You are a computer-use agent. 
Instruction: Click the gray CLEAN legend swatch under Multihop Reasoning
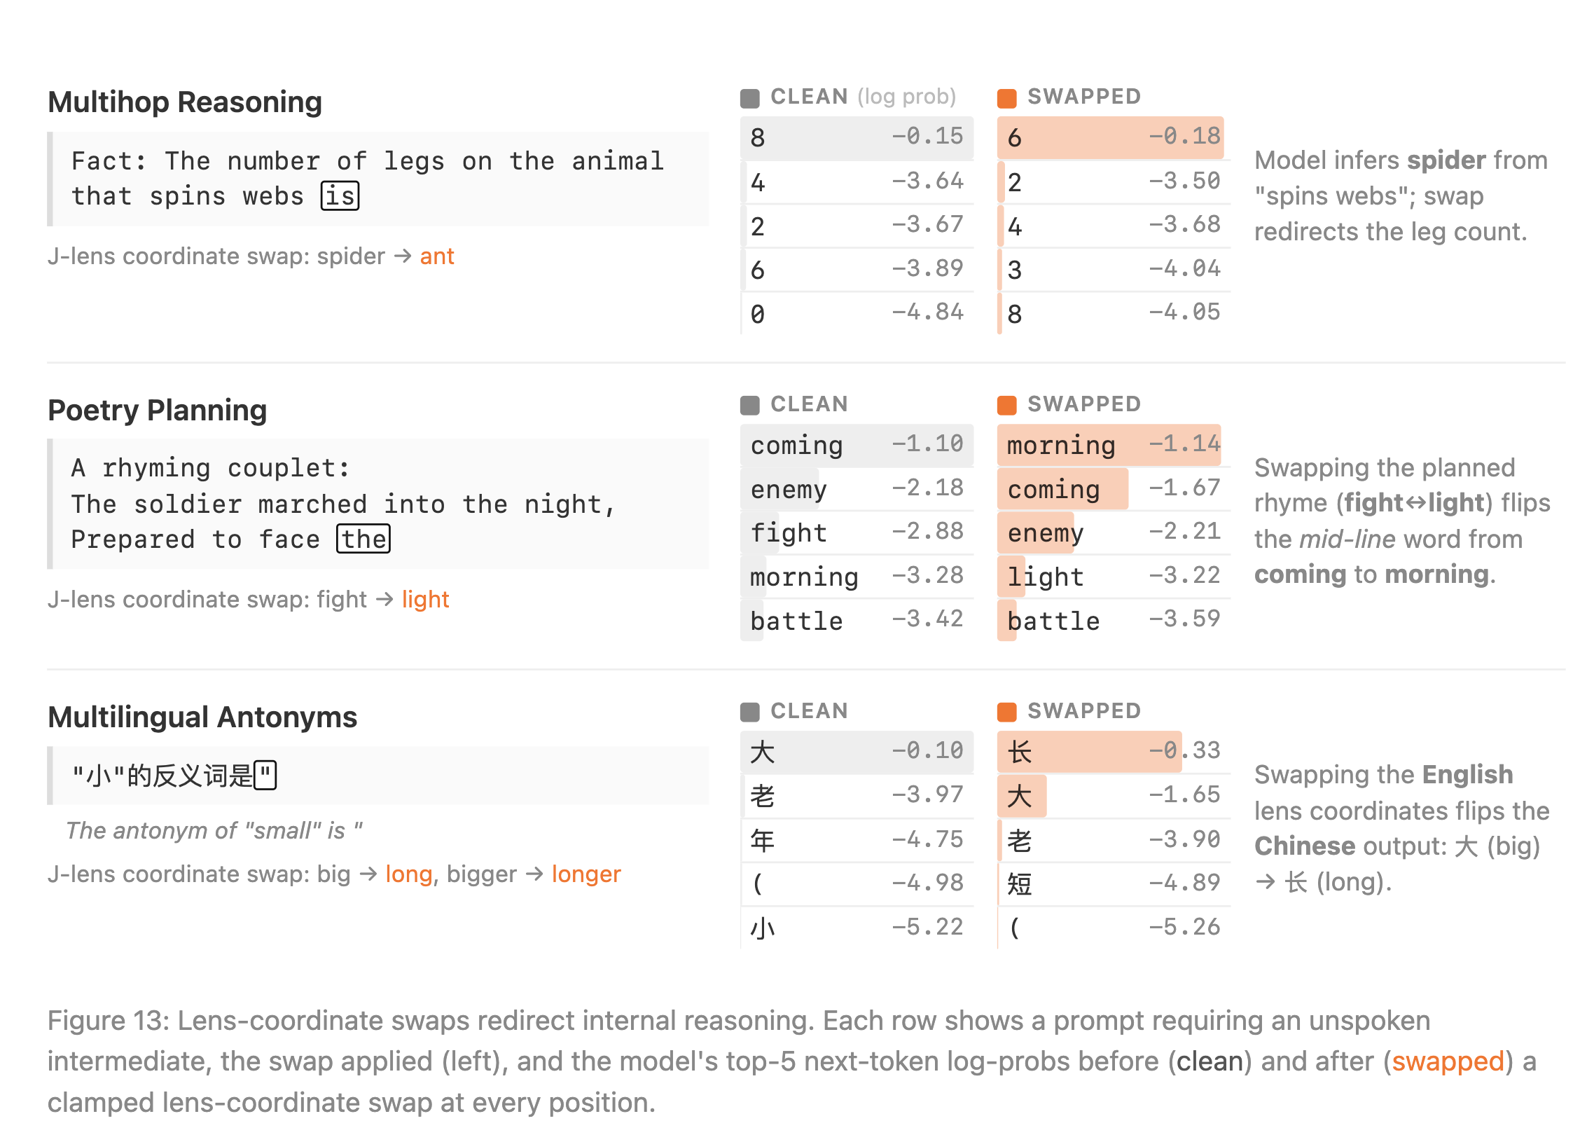(x=750, y=98)
